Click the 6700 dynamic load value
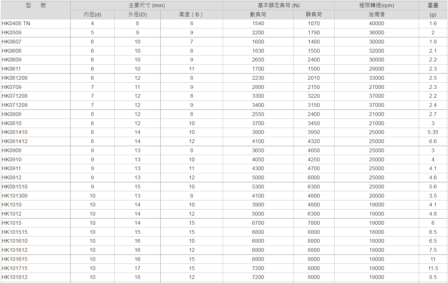The image size is (448, 283). pos(258,223)
